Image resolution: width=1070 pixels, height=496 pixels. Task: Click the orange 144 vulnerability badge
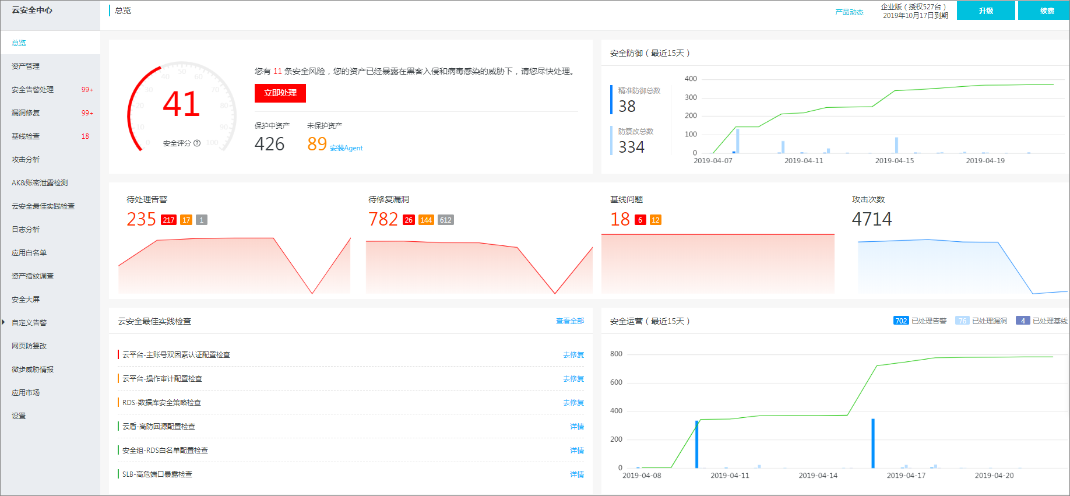(x=426, y=220)
